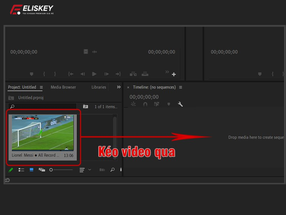286x215 pixels.
Task: Expand hidden buttons with the chevron in Source Monitor
Action: point(166,71)
